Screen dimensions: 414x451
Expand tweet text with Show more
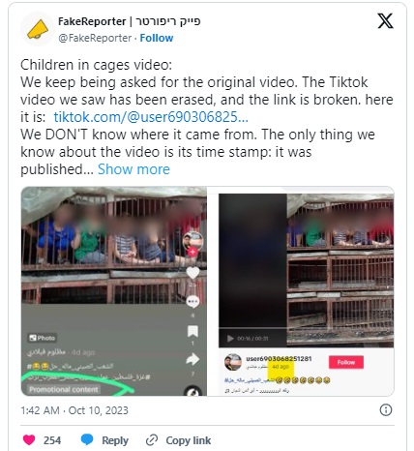(133, 169)
